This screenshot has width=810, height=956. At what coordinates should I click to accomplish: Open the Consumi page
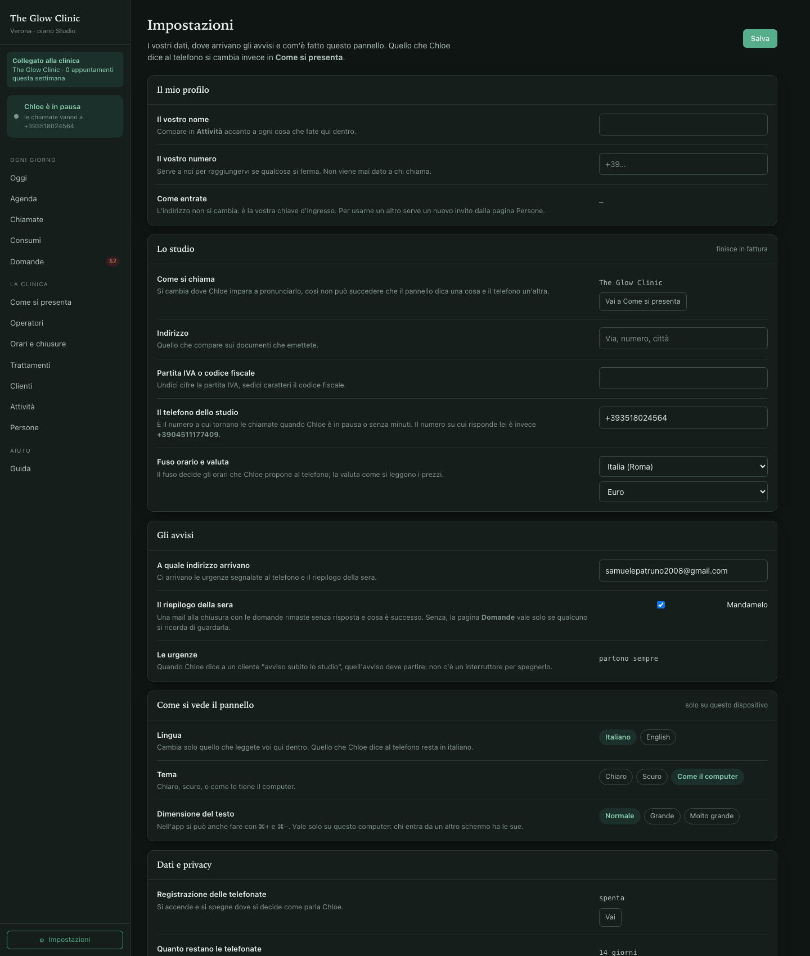pyautogui.click(x=65, y=240)
